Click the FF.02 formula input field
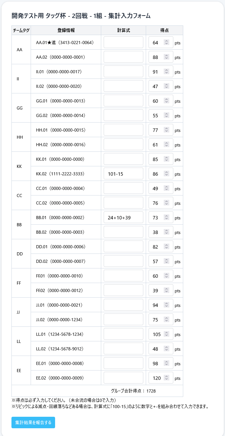 [x=123, y=290]
